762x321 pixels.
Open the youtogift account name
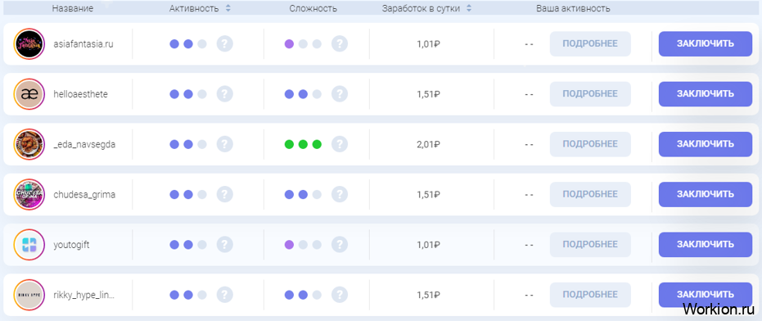click(71, 245)
